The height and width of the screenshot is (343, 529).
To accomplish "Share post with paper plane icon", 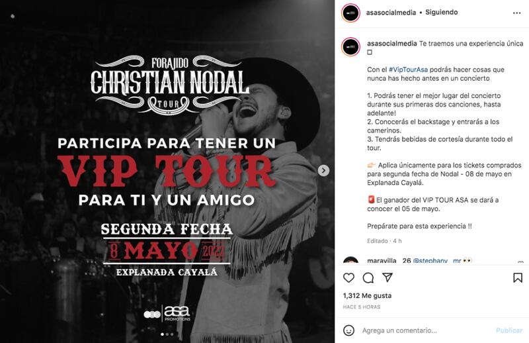I will (387, 277).
